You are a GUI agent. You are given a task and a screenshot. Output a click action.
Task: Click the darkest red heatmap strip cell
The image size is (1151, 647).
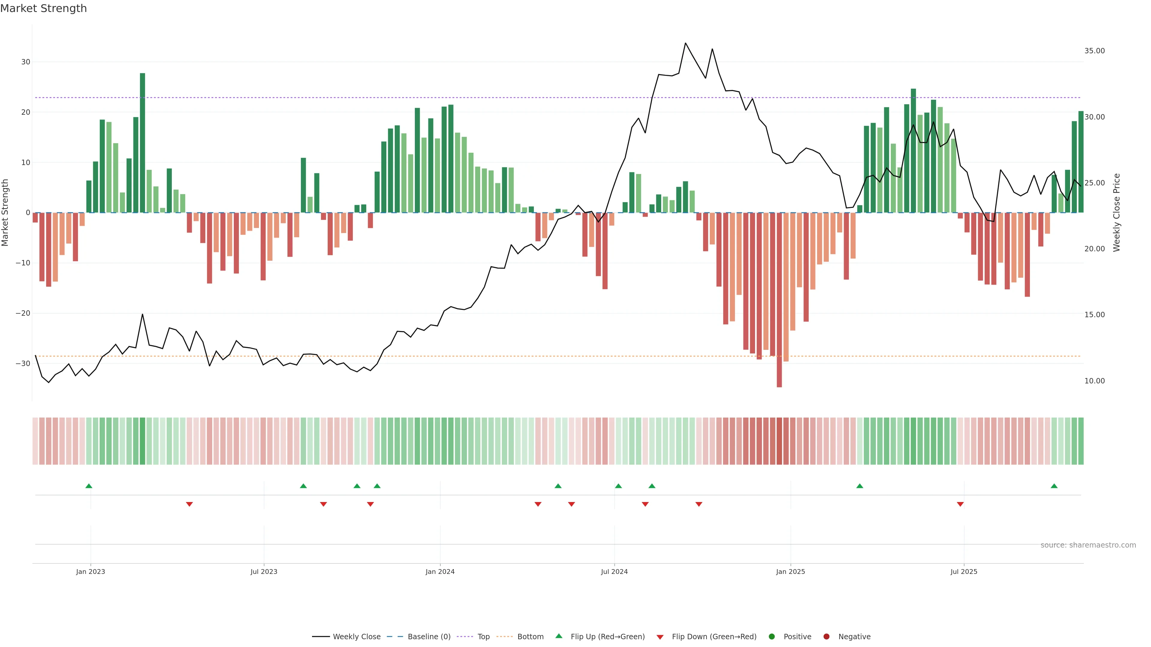(779, 441)
